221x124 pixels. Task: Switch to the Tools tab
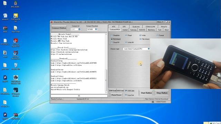coord(160,30)
